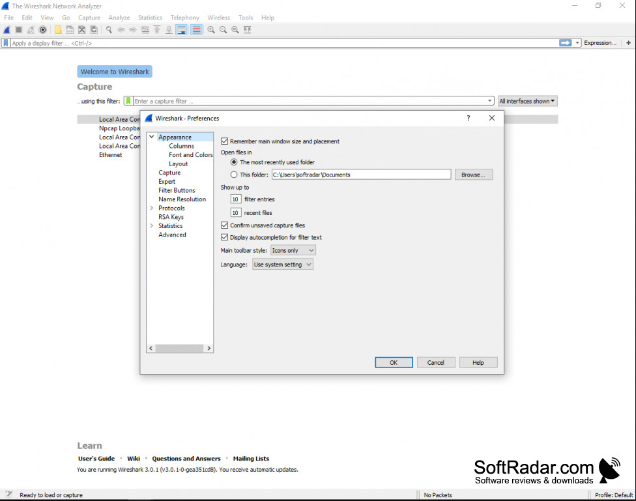Open the Wireless menu

(219, 18)
